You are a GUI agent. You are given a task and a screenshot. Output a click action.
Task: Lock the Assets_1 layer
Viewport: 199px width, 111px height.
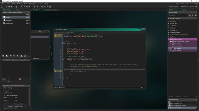pos(29,17)
